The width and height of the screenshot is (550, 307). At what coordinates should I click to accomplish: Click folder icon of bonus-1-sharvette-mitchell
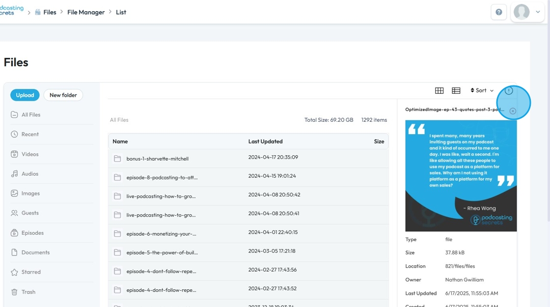pyautogui.click(x=117, y=159)
